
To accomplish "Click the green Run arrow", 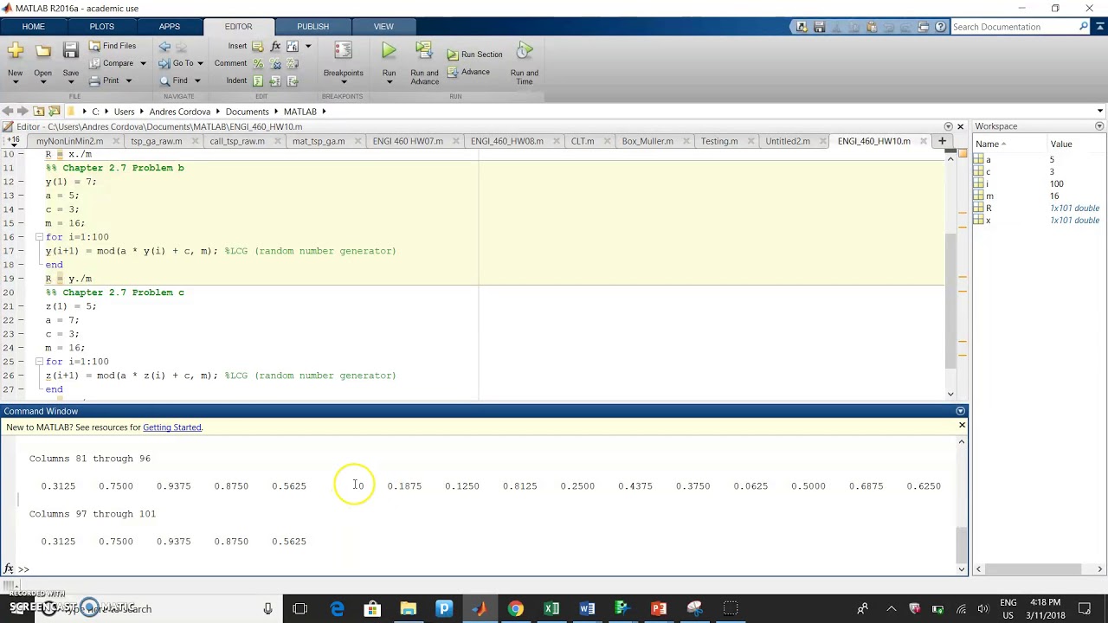I will click(x=389, y=51).
